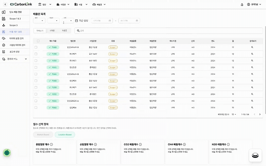Select the Market Based button
Screen dimensions: 266x166
[43, 135]
